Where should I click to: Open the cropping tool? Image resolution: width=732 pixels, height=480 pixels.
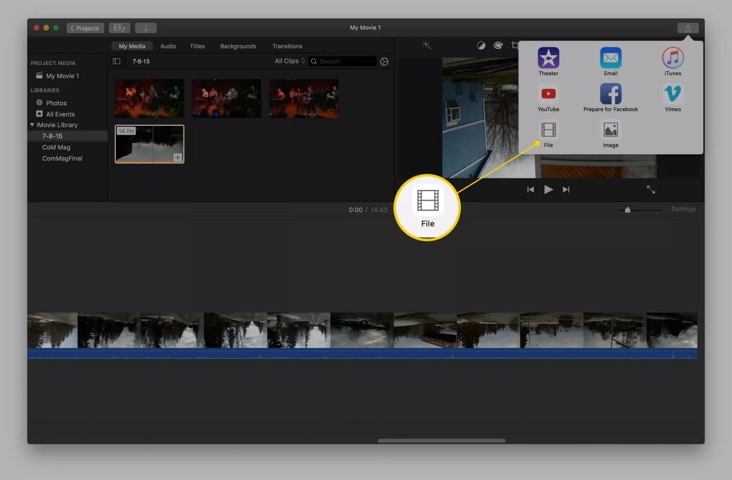[x=515, y=45]
